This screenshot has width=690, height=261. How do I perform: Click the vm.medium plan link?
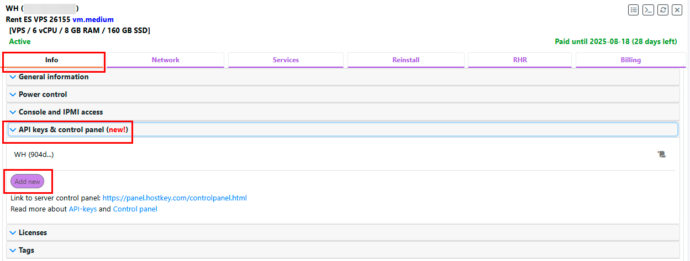click(x=93, y=19)
